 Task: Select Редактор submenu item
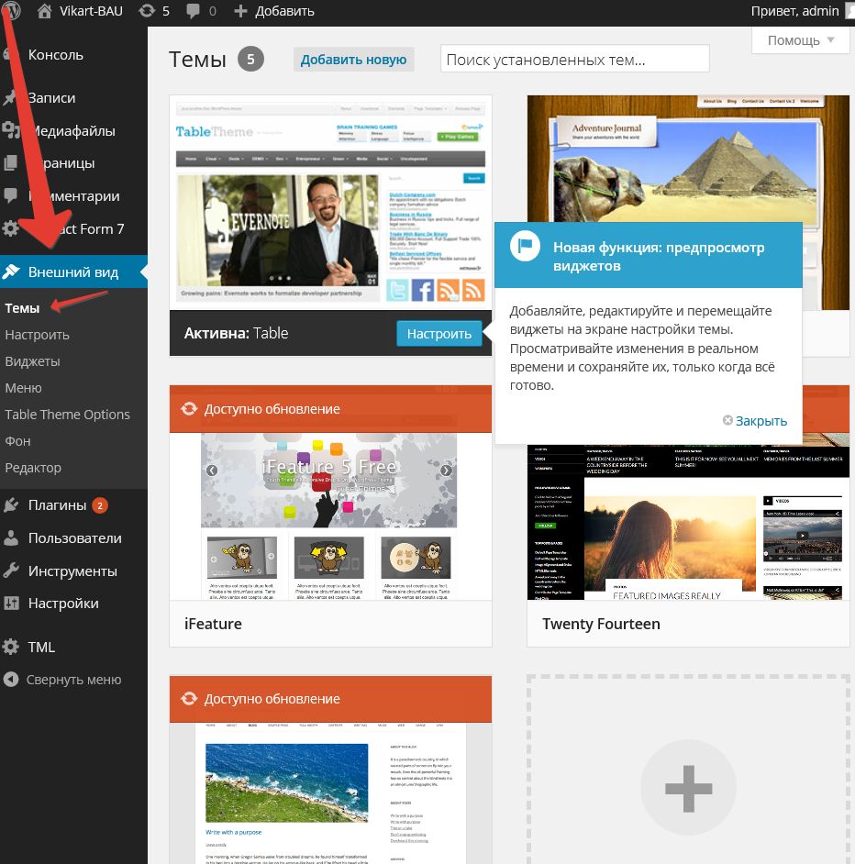33,467
